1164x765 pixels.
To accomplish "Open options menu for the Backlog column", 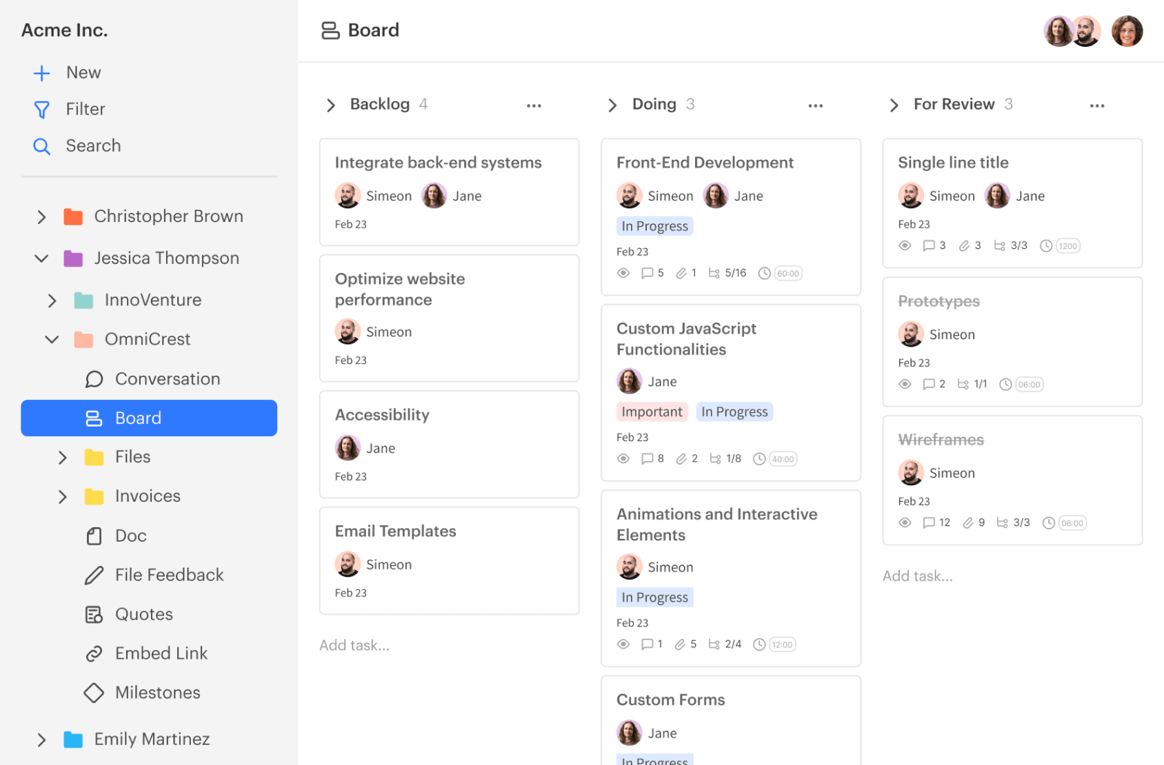I will [x=534, y=105].
